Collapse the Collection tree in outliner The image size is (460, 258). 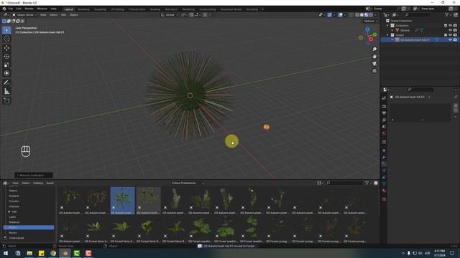pyautogui.click(x=387, y=26)
